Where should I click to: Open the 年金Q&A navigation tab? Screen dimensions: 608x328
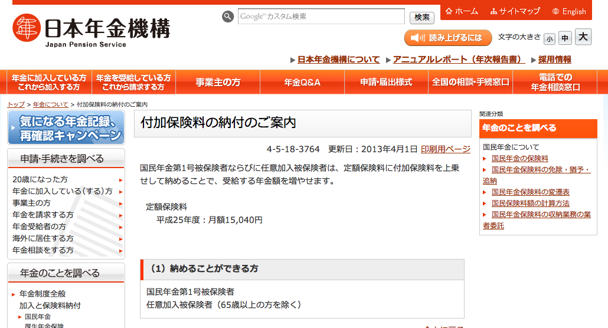pyautogui.click(x=302, y=82)
